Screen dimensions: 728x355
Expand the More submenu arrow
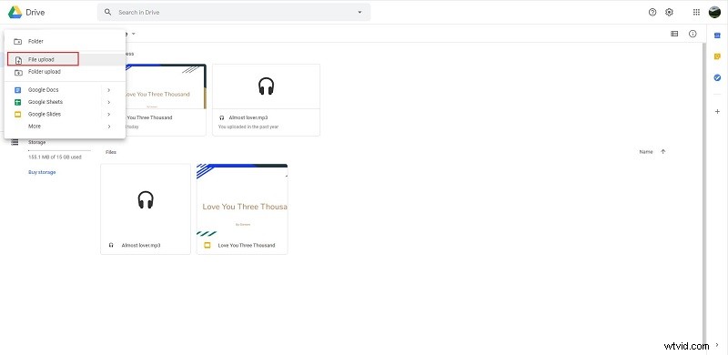[108, 127]
